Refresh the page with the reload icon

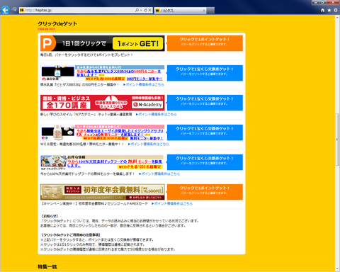click(145, 10)
